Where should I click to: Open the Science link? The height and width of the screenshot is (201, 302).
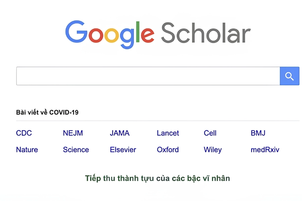coord(75,150)
